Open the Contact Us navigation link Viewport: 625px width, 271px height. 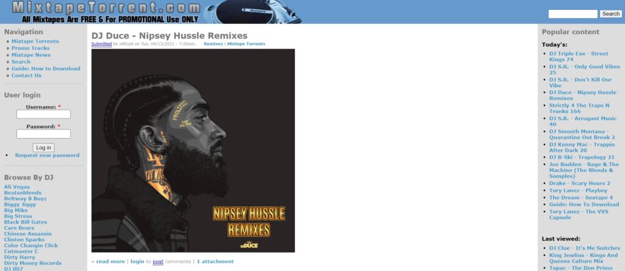26,75
